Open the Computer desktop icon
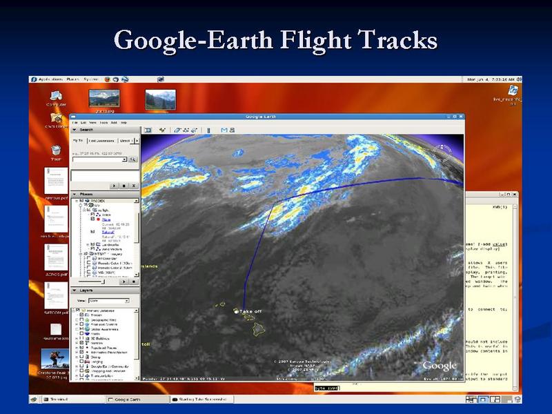The image size is (552, 414). coord(56,95)
